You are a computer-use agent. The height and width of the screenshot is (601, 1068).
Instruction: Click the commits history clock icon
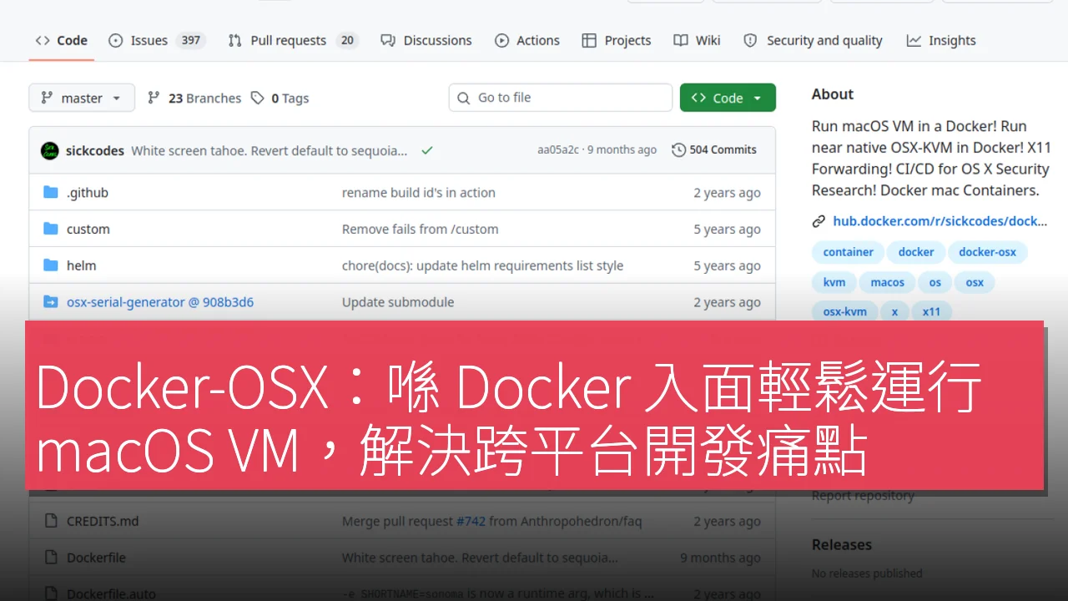(678, 150)
